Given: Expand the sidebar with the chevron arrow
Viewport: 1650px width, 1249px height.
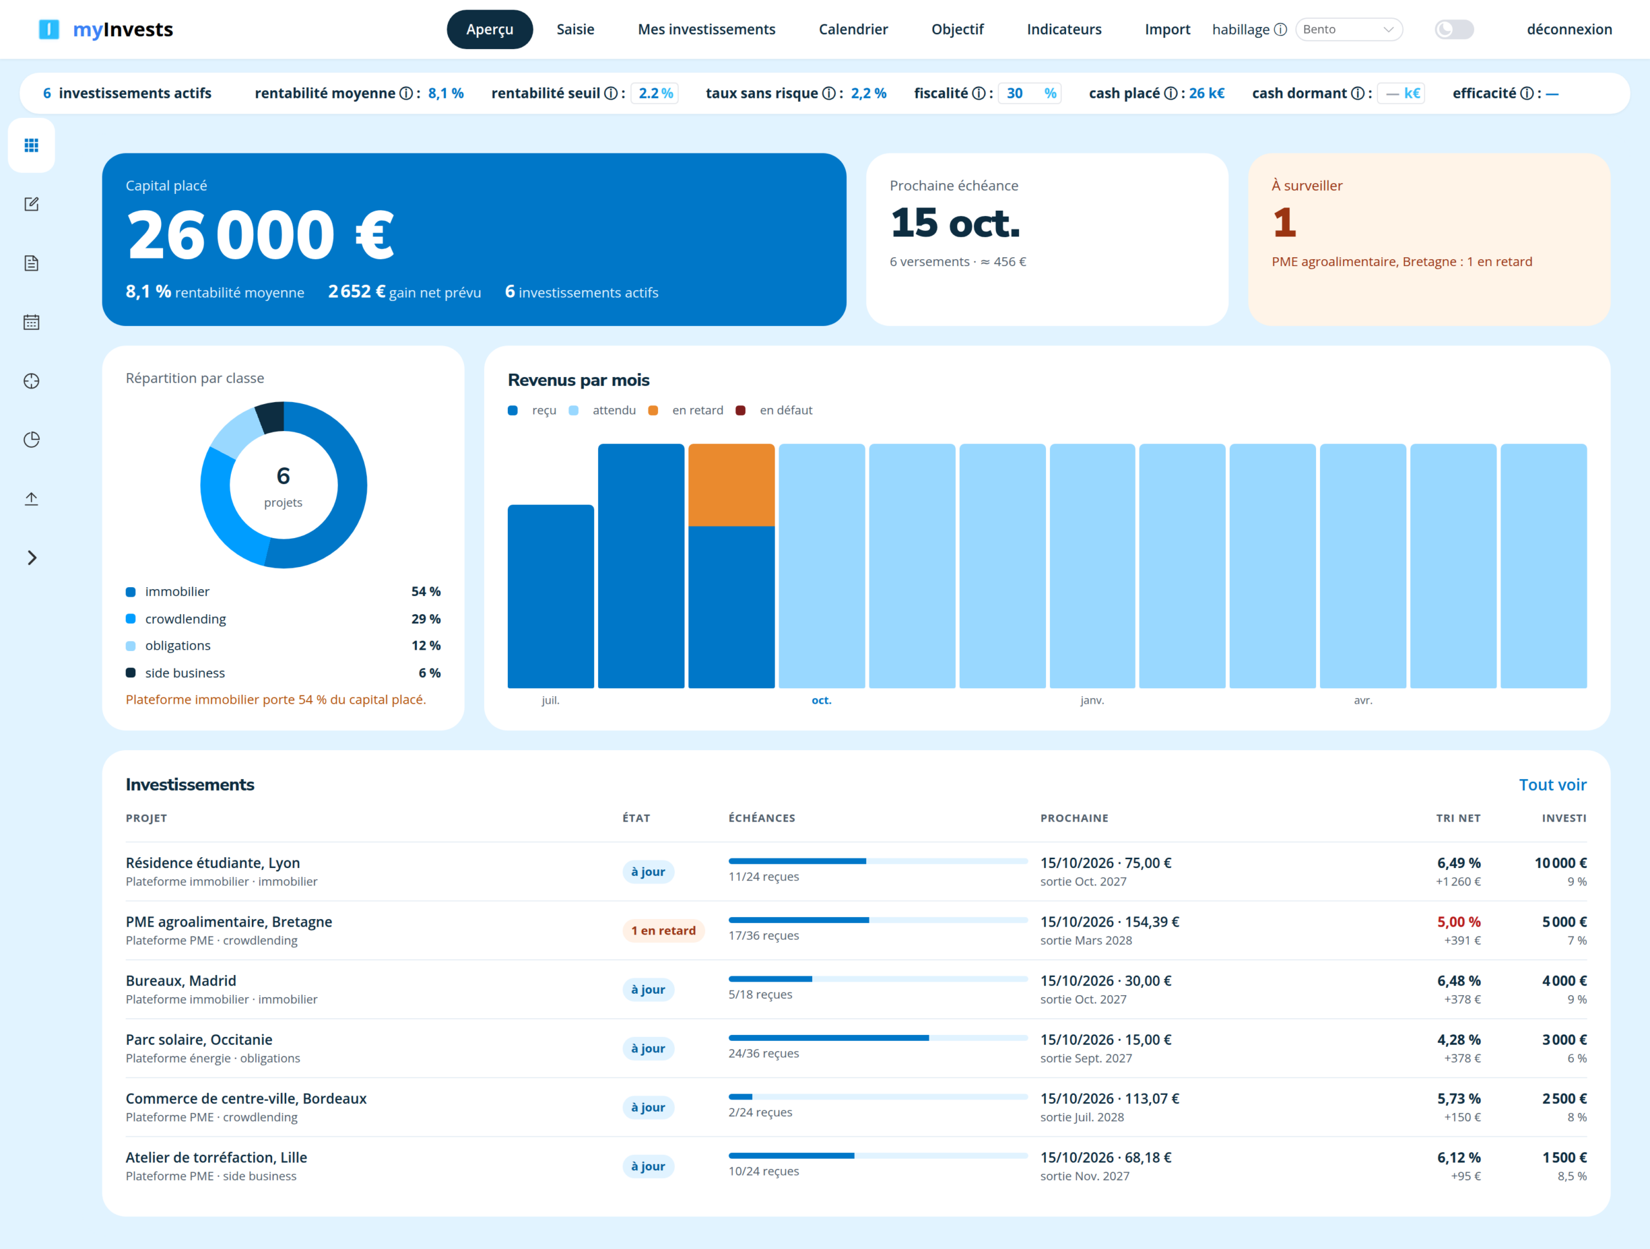Looking at the screenshot, I should (x=32, y=557).
